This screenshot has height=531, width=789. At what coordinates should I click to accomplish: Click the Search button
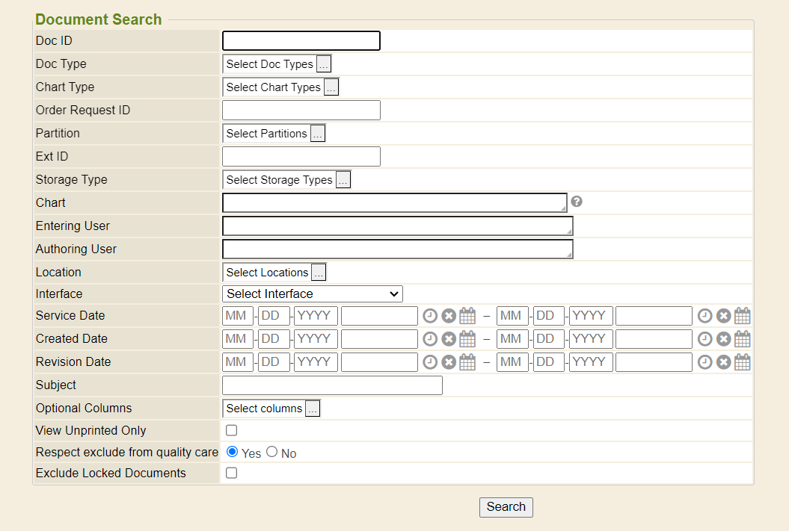(506, 506)
